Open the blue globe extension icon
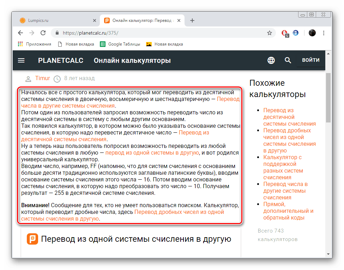Image resolution: width=344 pixels, height=270 pixels. click(296, 33)
